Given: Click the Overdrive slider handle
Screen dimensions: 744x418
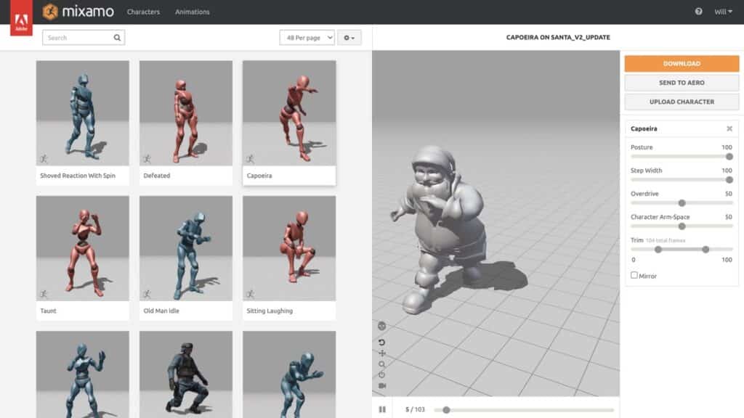Looking at the screenshot, I should [682, 203].
